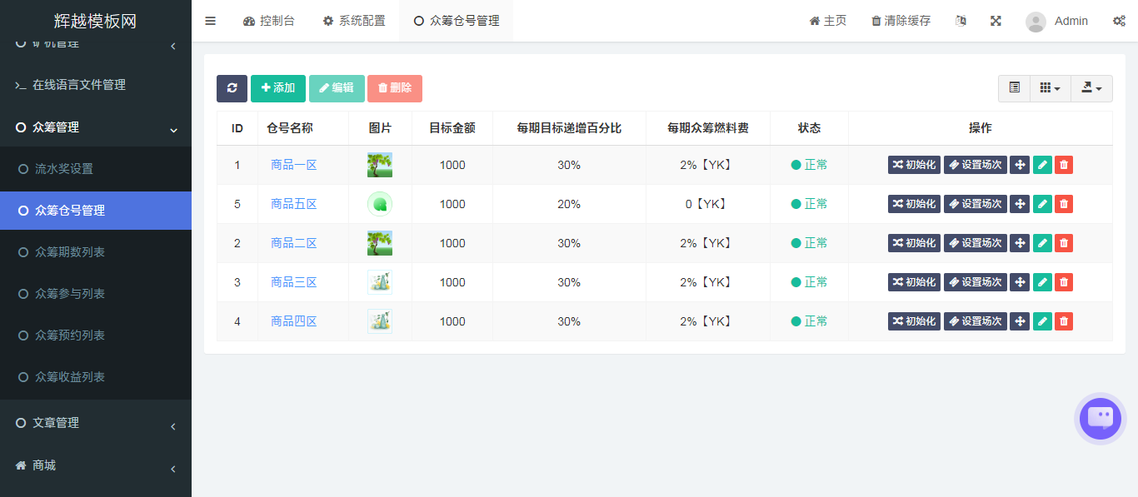The height and width of the screenshot is (497, 1138).
Task: Click green edit pencil for 商品五区 row
Action: point(1042,204)
